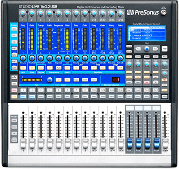Switch Meters to GR mode

point(14,133)
